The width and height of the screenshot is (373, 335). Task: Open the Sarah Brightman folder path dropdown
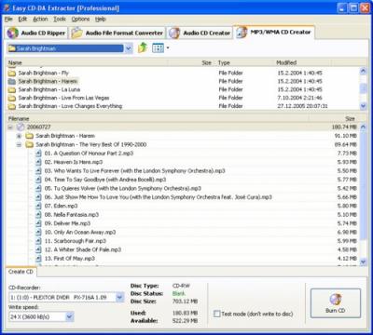coord(129,48)
